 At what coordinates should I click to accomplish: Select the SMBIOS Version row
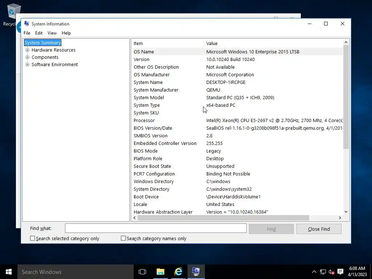(x=237, y=136)
